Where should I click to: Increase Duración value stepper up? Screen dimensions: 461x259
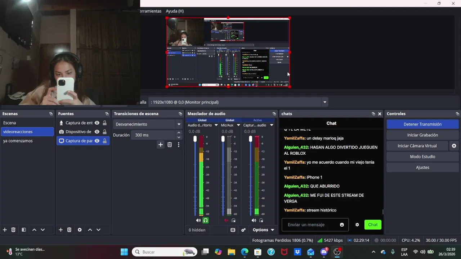(x=179, y=133)
